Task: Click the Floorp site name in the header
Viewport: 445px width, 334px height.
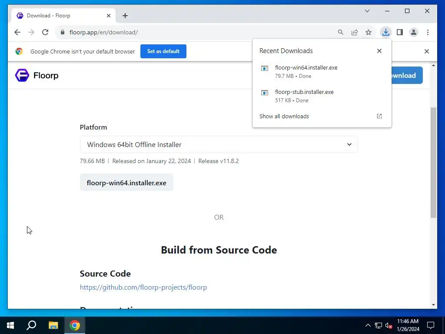Action: (46, 76)
